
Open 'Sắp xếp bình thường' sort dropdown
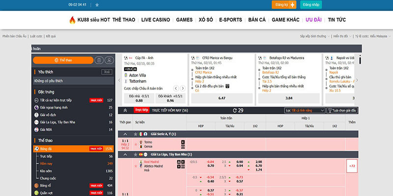314,36
